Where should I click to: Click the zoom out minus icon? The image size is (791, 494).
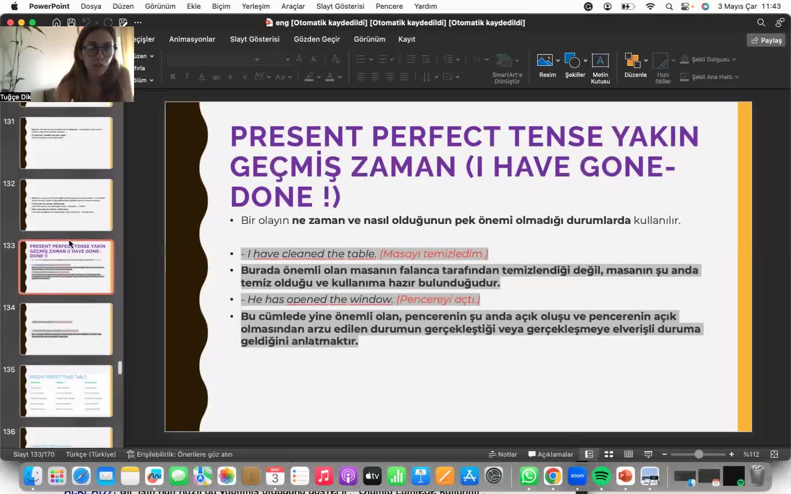(665, 454)
